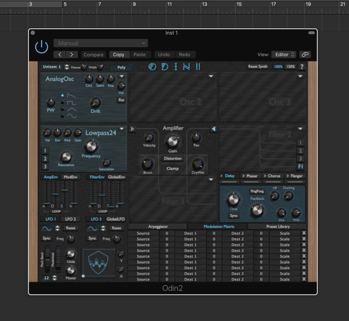Open Lowpass24 filter type dropdown
This screenshot has height=321, width=349.
tap(122, 129)
